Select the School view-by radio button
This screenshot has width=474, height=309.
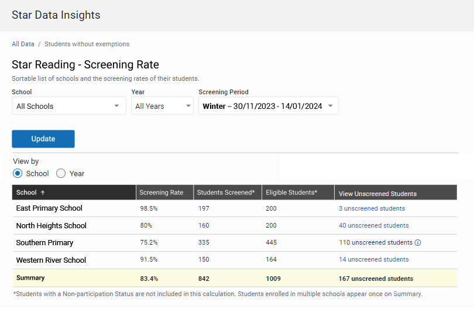coord(18,174)
